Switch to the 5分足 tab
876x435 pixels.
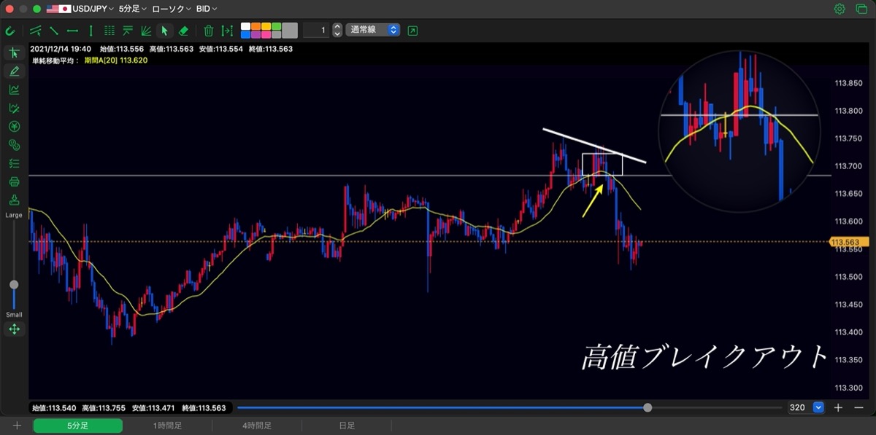pos(77,426)
